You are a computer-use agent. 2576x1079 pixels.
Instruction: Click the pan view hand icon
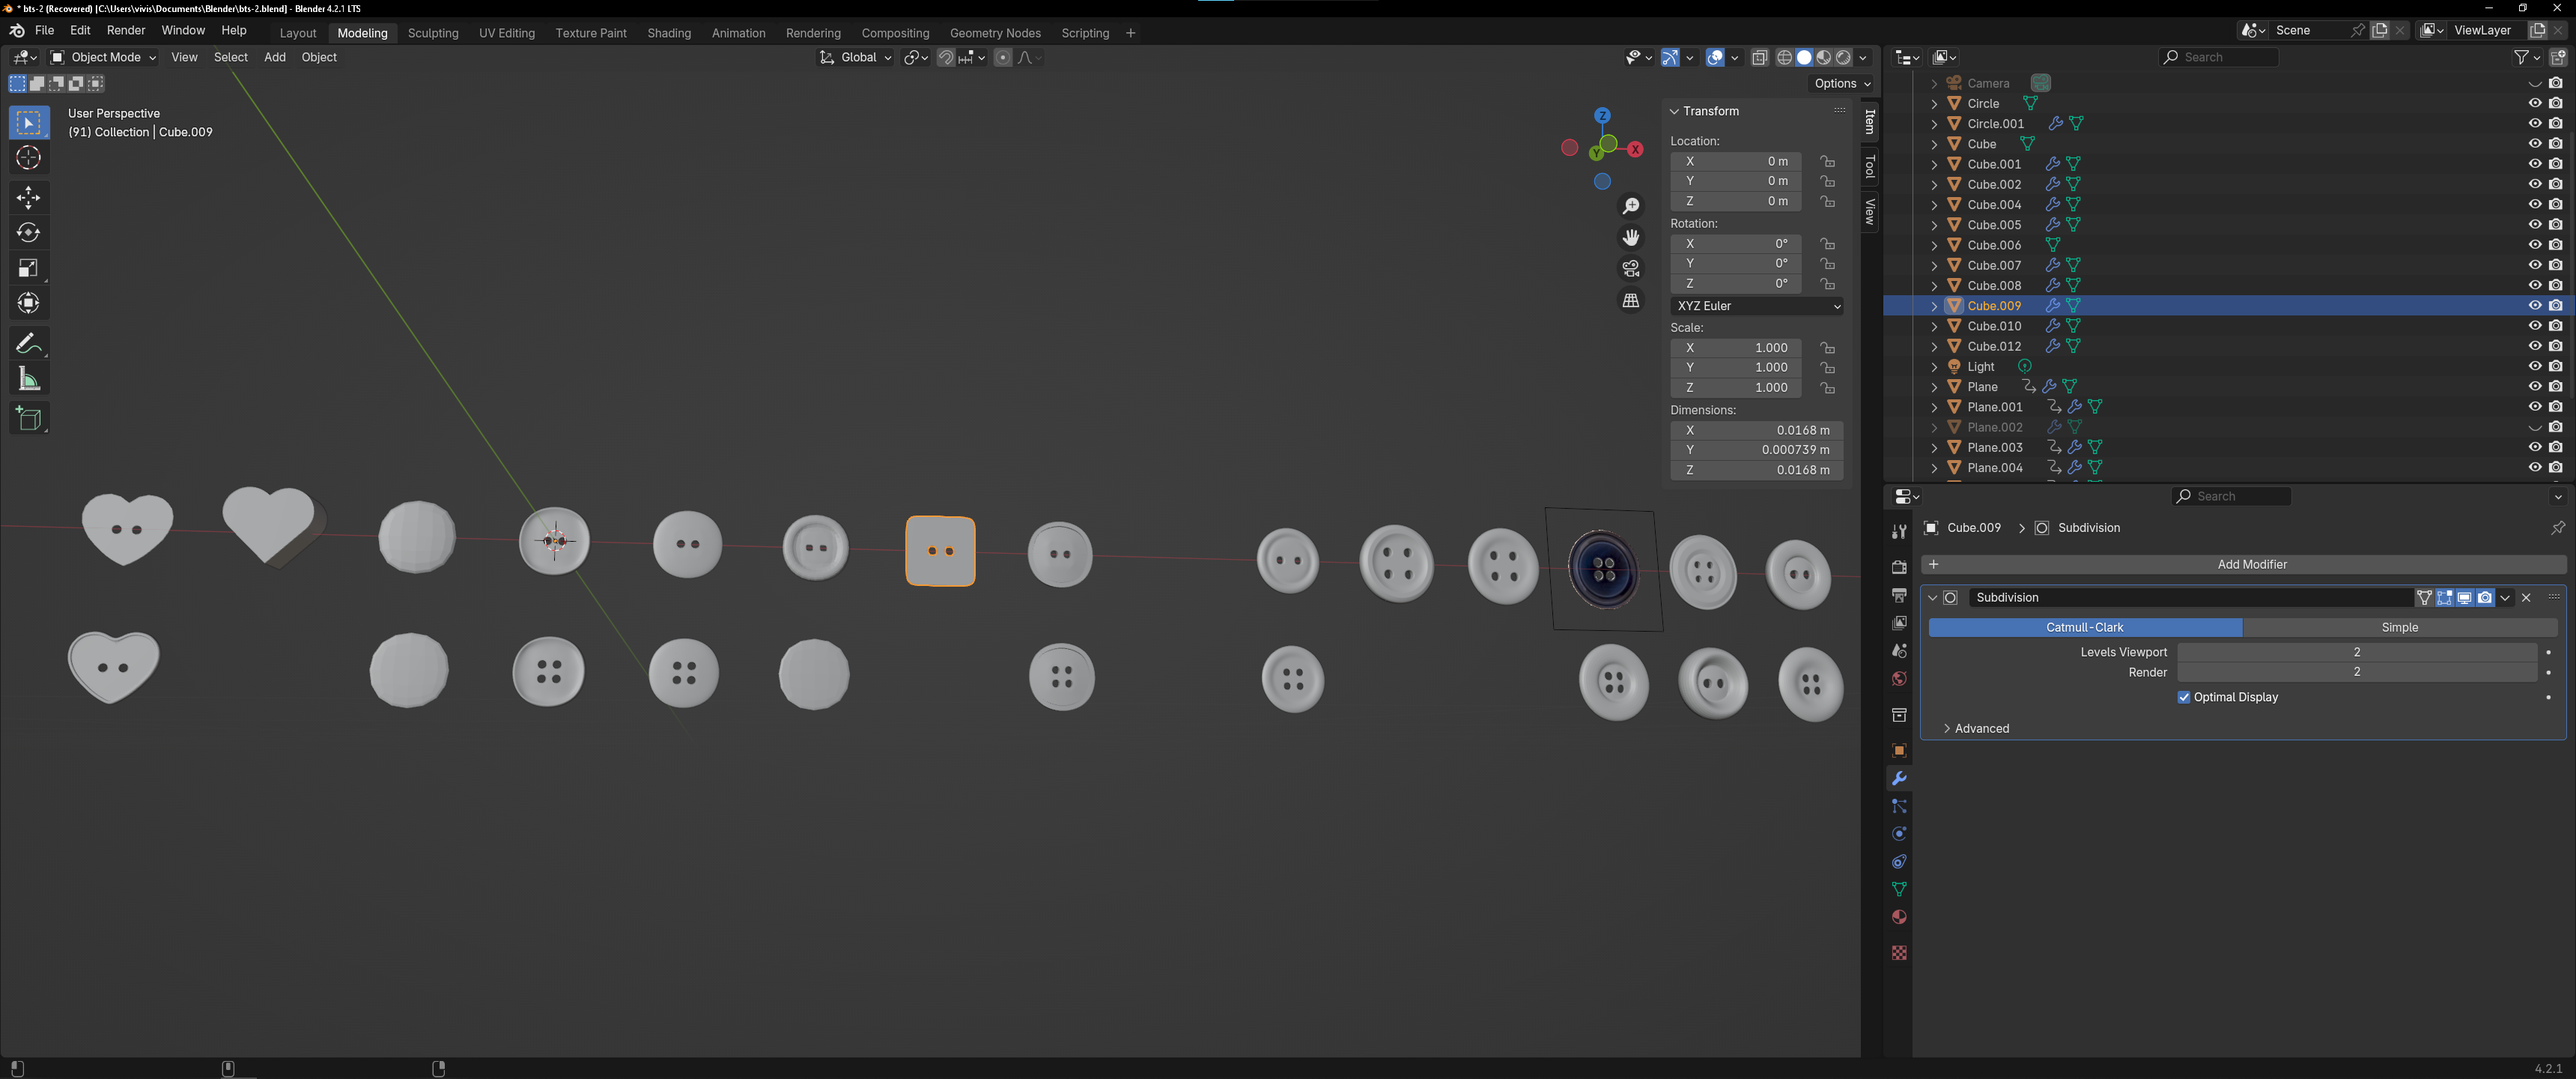point(1631,238)
